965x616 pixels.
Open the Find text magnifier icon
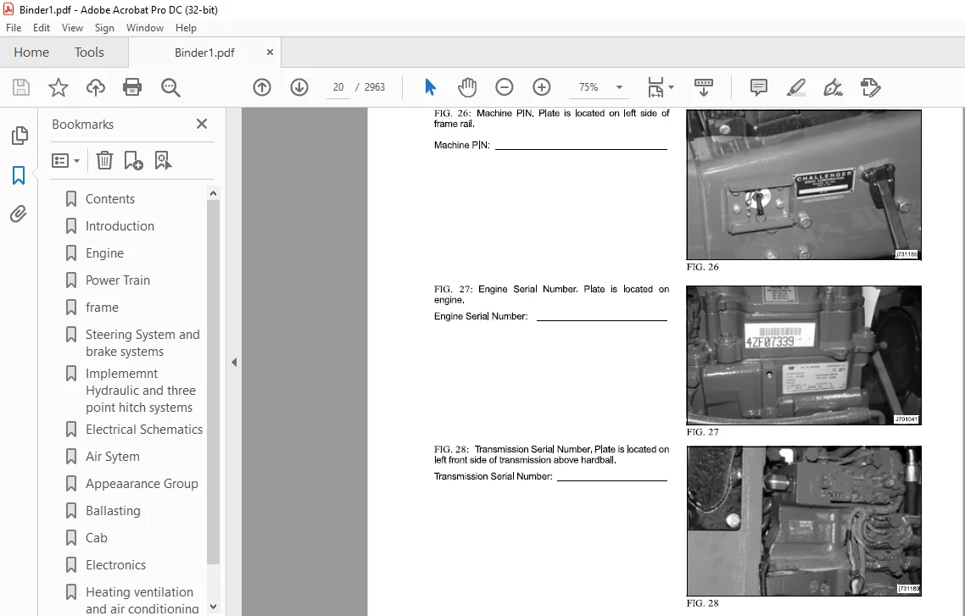click(x=170, y=87)
